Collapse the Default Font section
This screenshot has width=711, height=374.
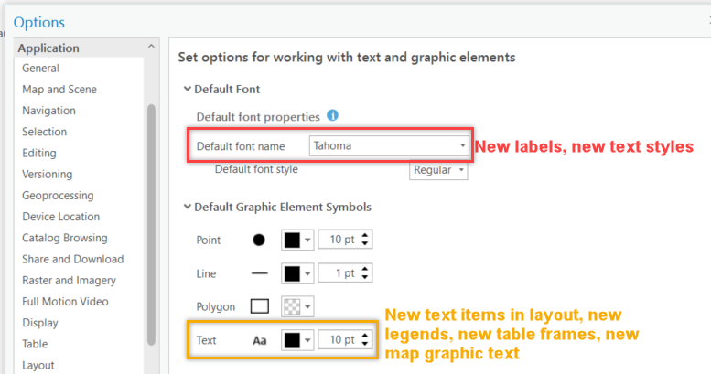point(188,90)
